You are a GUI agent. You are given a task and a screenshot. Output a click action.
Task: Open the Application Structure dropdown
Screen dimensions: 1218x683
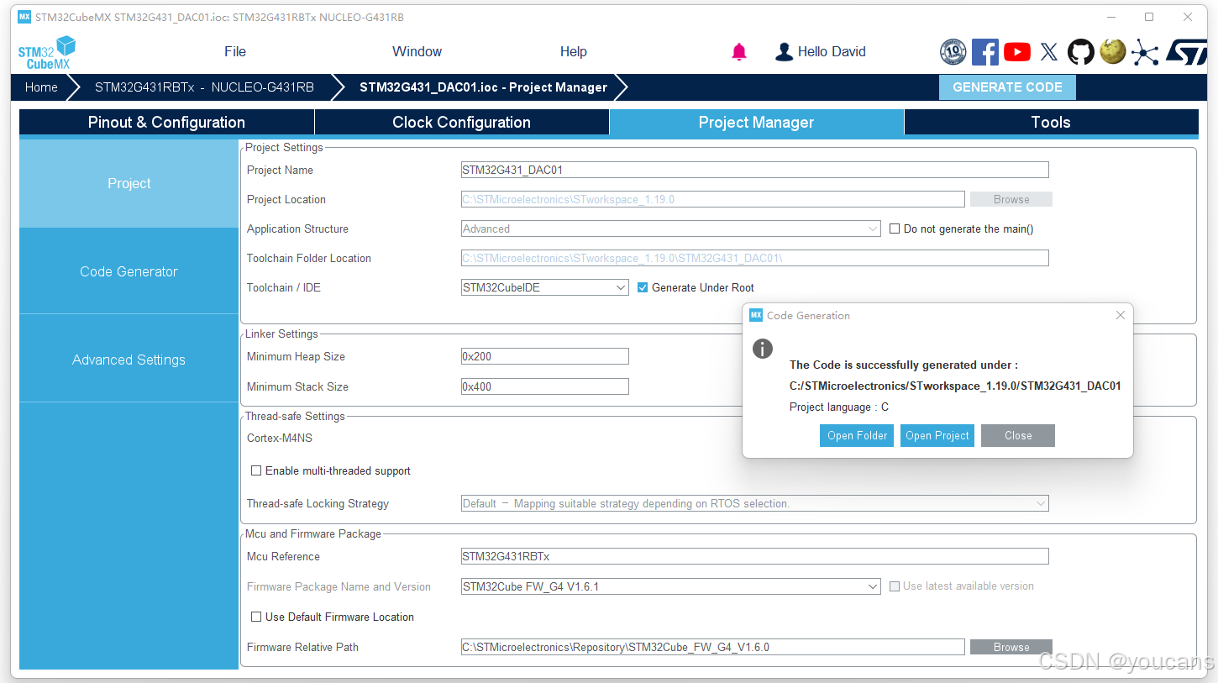pyautogui.click(x=670, y=229)
